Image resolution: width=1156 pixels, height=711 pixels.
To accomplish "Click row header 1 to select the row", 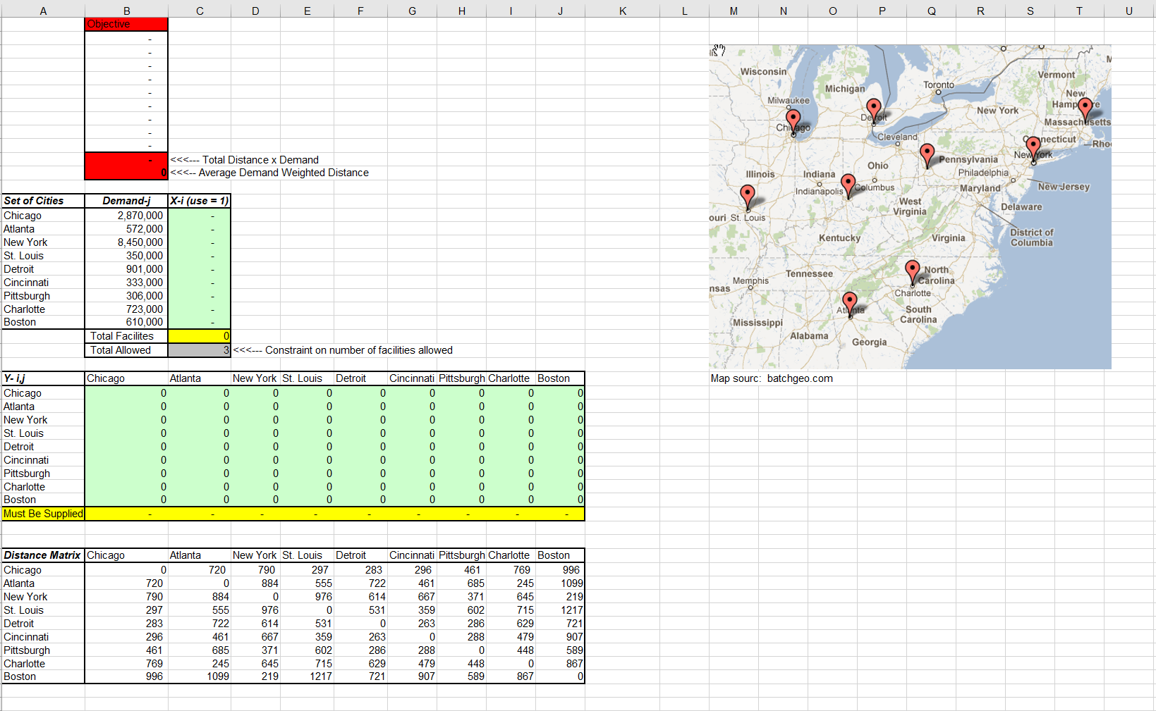I will tap(2, 23).
